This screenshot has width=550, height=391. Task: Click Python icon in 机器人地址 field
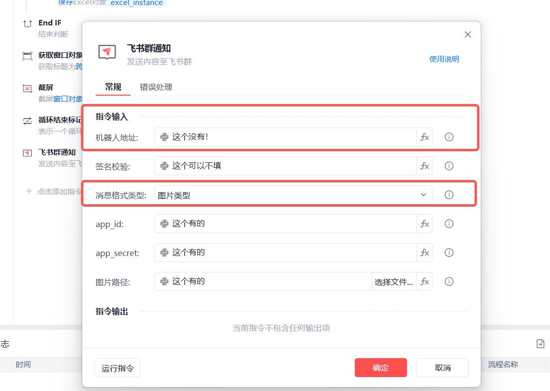pos(164,137)
